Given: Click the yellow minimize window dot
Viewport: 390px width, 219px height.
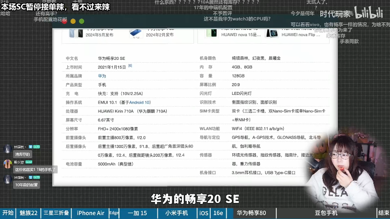Looking at the screenshot, I should click(73, 21).
